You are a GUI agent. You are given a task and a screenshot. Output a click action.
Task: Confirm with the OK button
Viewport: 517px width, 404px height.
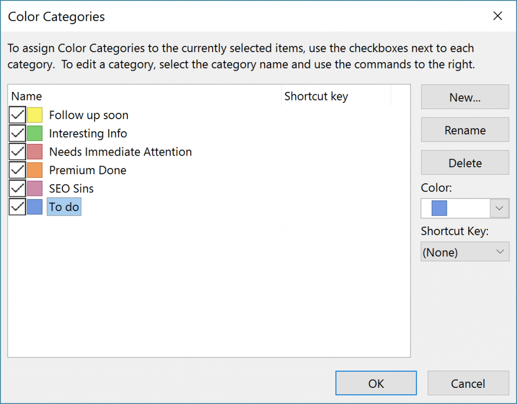376,383
